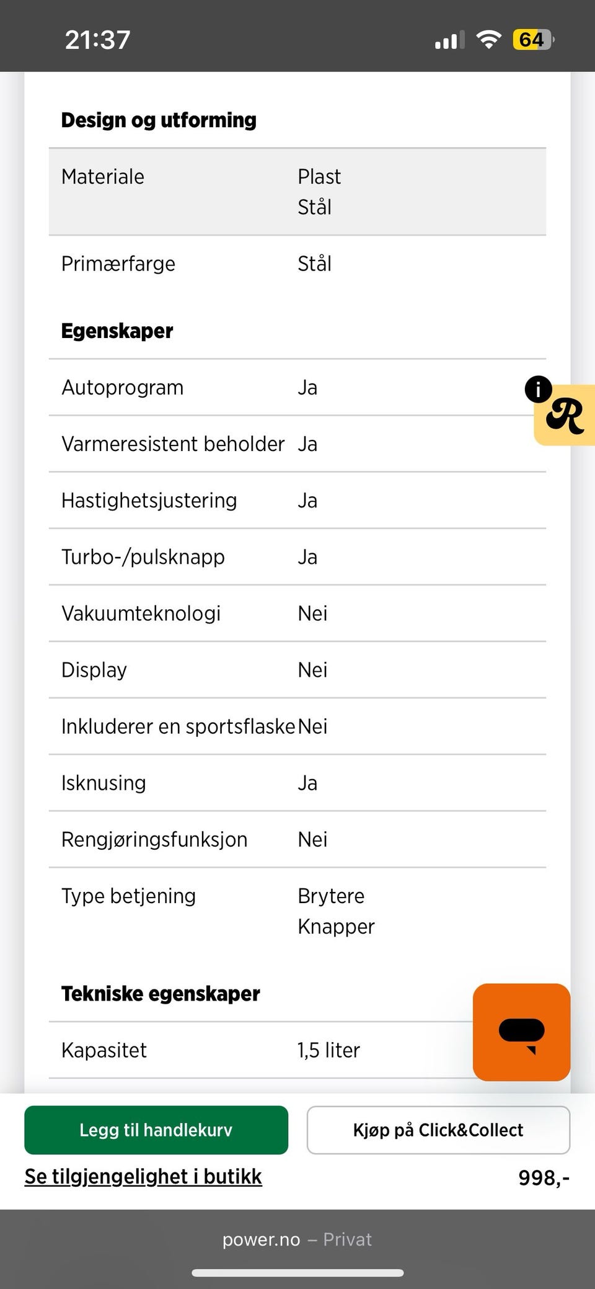Image resolution: width=595 pixels, height=1289 pixels.
Task: Open the orange chat support bubble
Action: [521, 1032]
